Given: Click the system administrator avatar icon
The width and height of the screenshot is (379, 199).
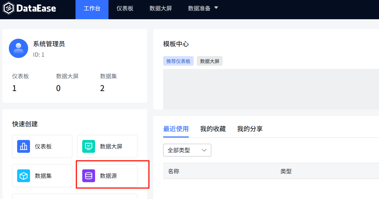Looking at the screenshot, I should coord(18,48).
